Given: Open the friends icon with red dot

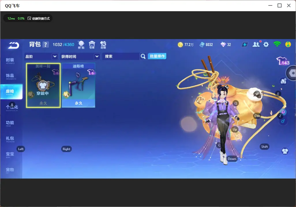Looking at the screenshot, I should click(x=256, y=44).
